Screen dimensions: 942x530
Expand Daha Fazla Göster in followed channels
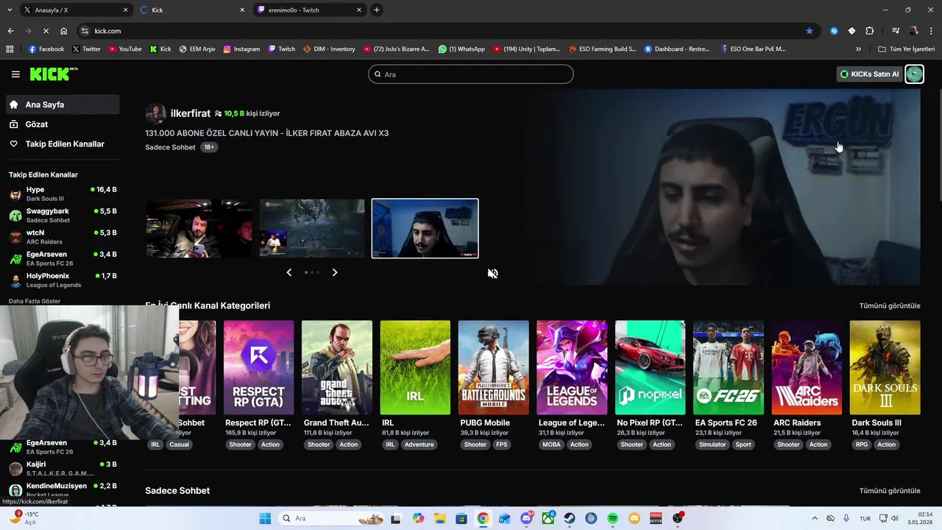[35, 301]
